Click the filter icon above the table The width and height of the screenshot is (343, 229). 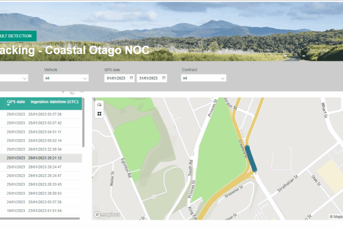tap(63, 93)
